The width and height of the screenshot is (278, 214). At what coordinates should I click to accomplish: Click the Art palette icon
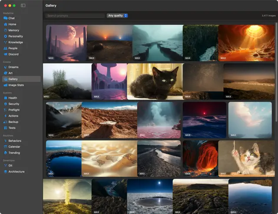pos(6,73)
